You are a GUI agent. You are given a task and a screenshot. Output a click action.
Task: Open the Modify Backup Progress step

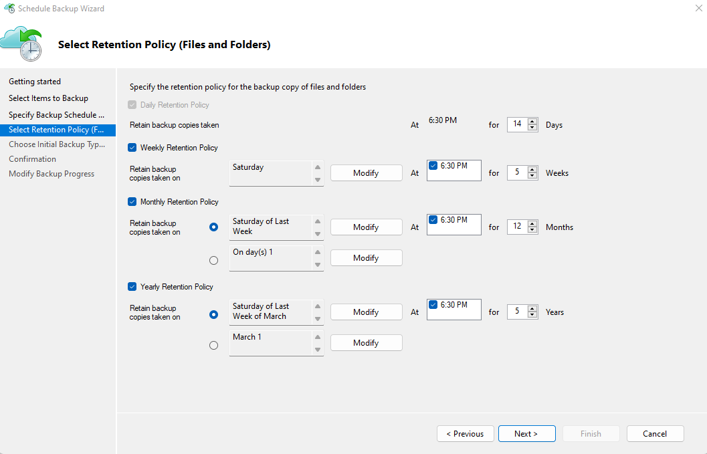(x=52, y=174)
